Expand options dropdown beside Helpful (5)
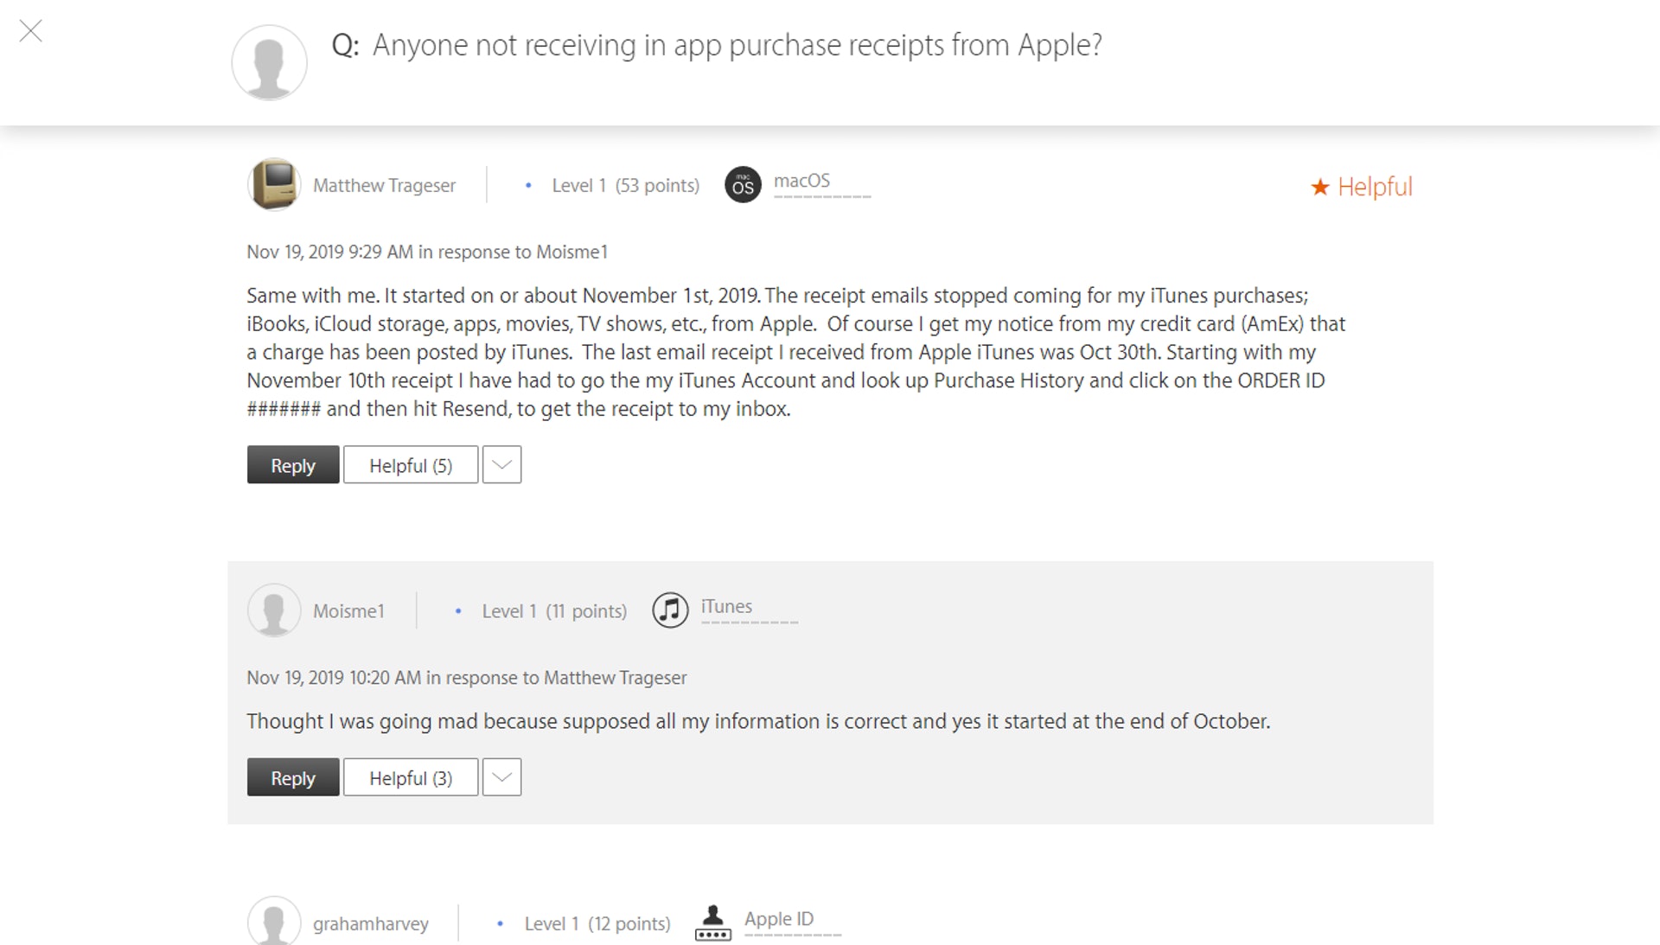1660x945 pixels. (x=501, y=465)
